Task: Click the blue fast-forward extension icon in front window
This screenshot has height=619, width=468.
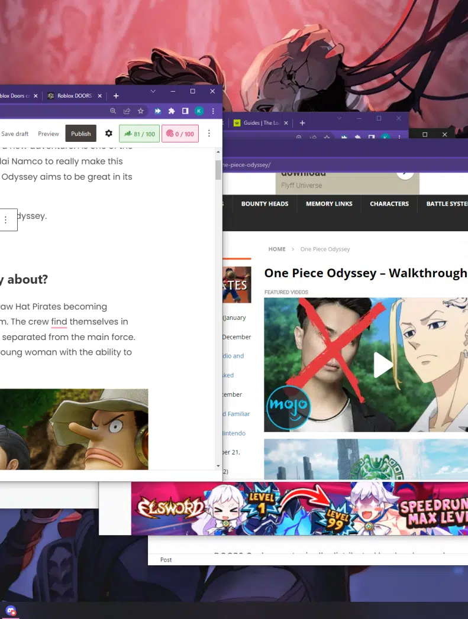Action: (157, 111)
